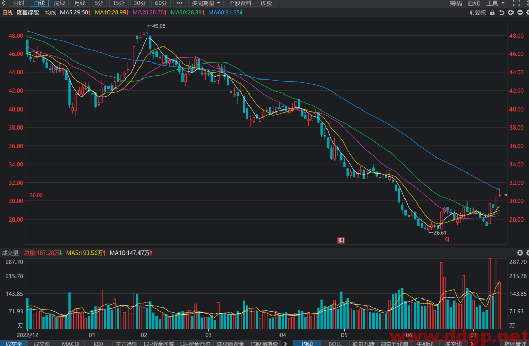
Task: Select the 陆股通持股 indicator tab
Action: [x=264, y=343]
